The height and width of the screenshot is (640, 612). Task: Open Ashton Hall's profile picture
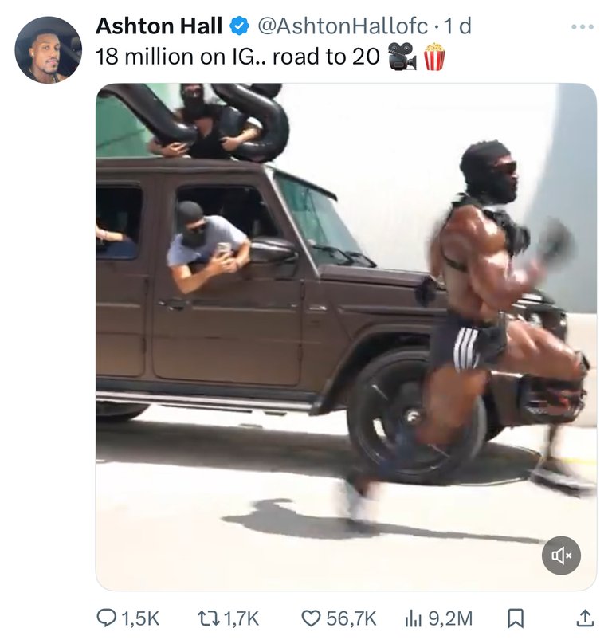click(48, 49)
